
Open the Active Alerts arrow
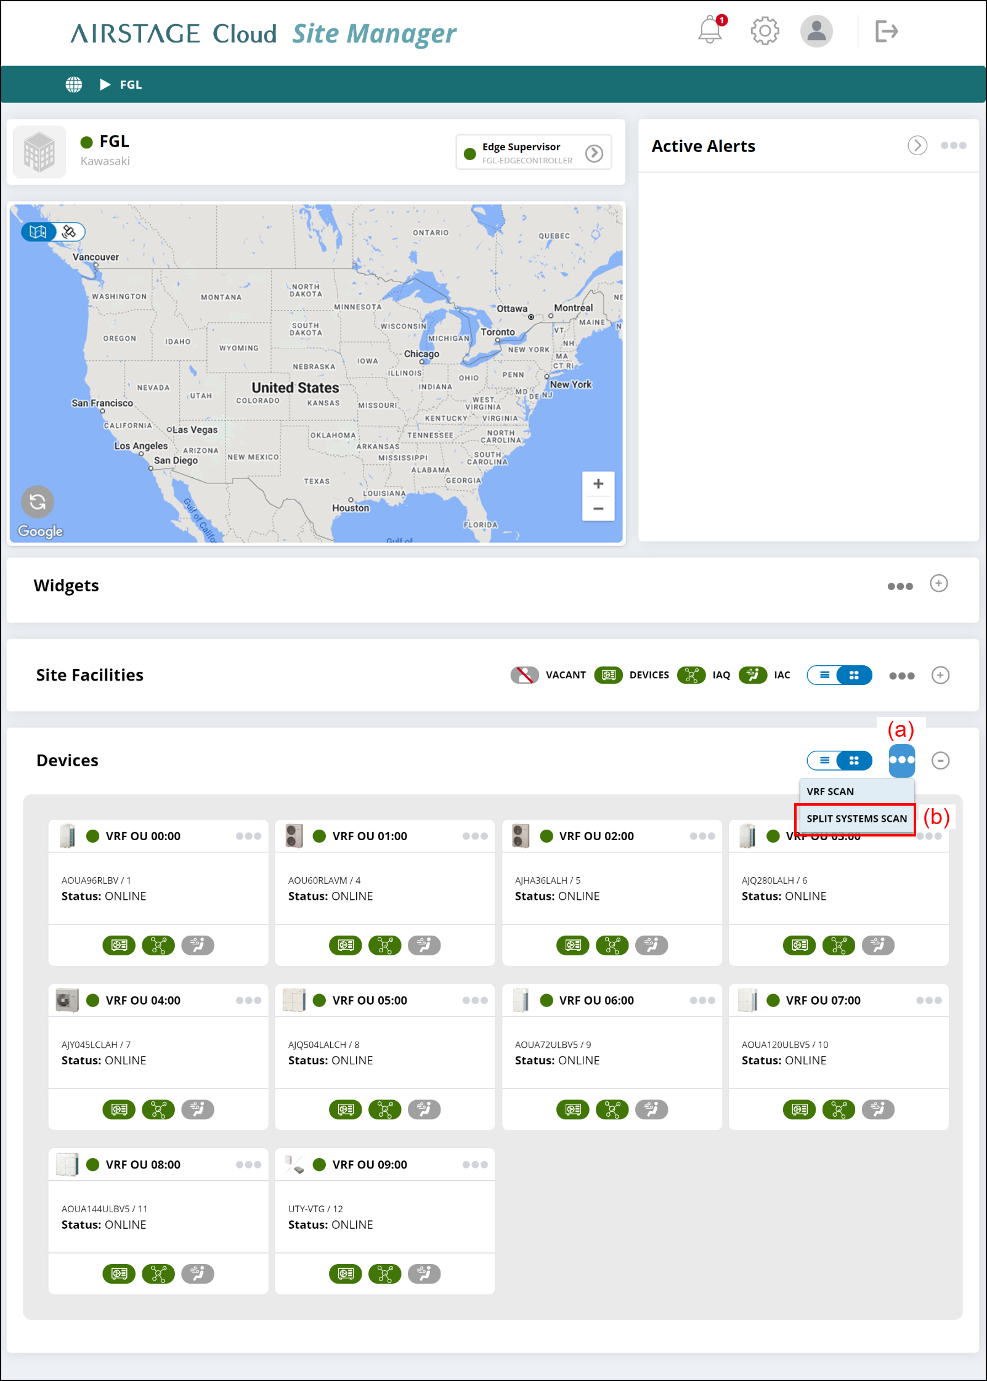point(917,145)
